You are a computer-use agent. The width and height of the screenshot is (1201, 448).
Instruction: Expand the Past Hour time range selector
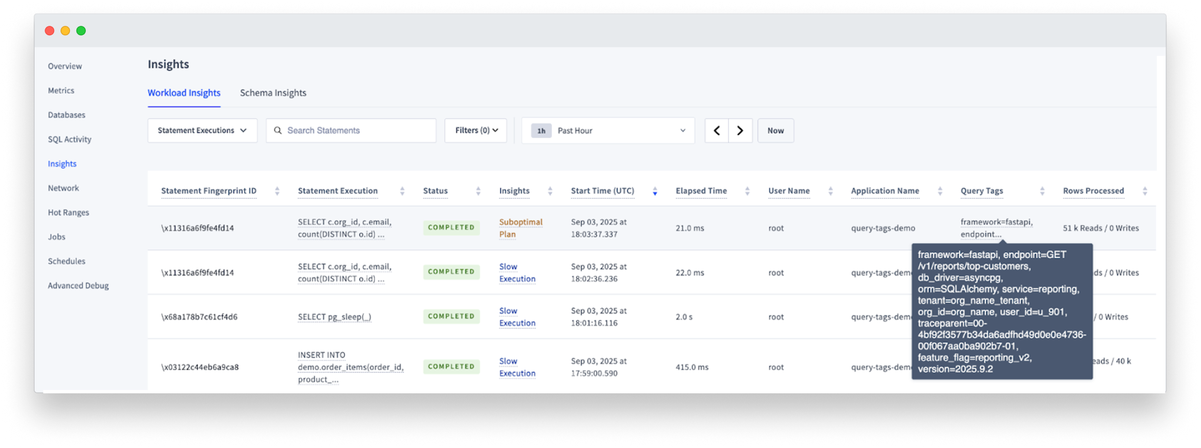click(x=608, y=131)
